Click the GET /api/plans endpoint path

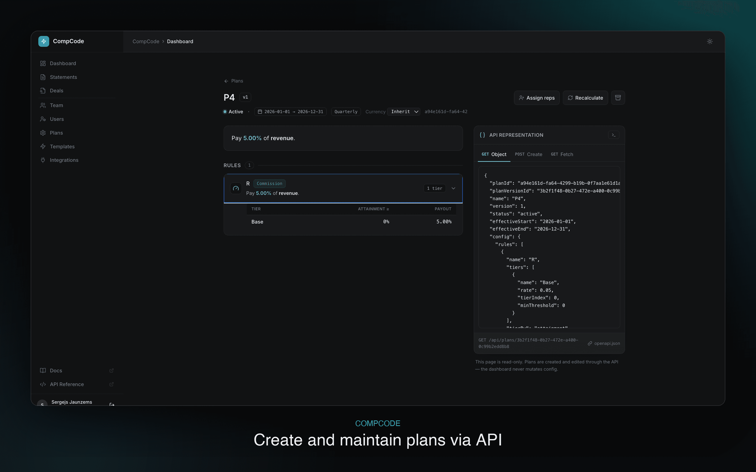coord(528,343)
